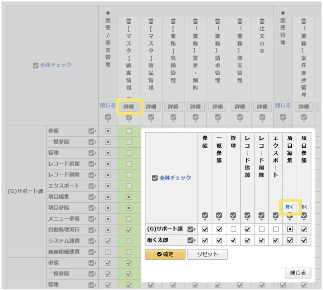Uncheck 管理 for 働く太郎 in popup
Screen dimensions: 323x290
[233, 240]
